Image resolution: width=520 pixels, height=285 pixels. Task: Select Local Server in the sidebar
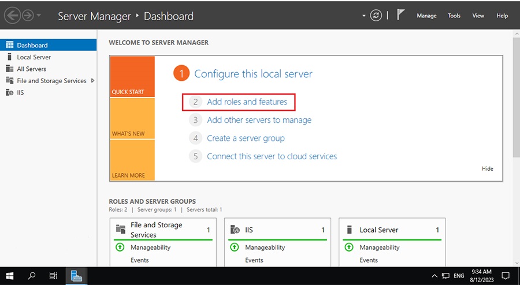(49, 57)
